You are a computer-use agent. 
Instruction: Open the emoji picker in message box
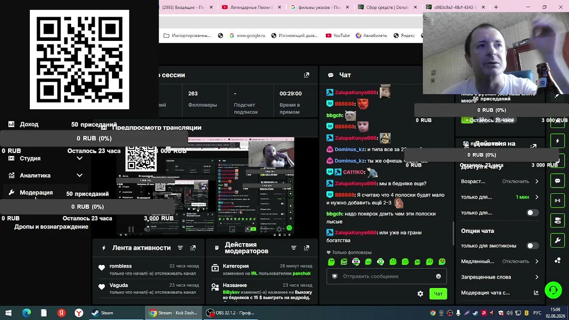tap(438, 276)
